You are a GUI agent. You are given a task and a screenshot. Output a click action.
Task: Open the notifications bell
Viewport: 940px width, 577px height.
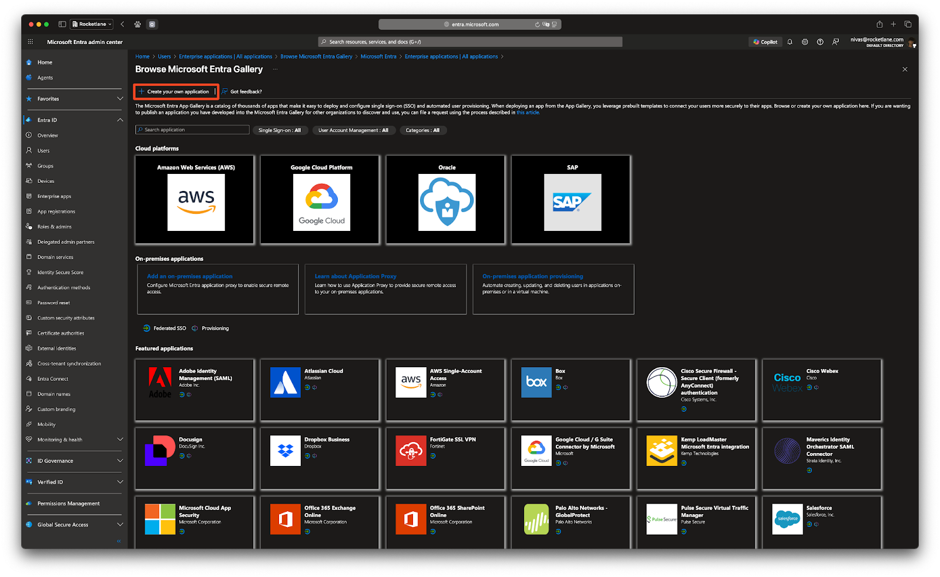(x=790, y=42)
